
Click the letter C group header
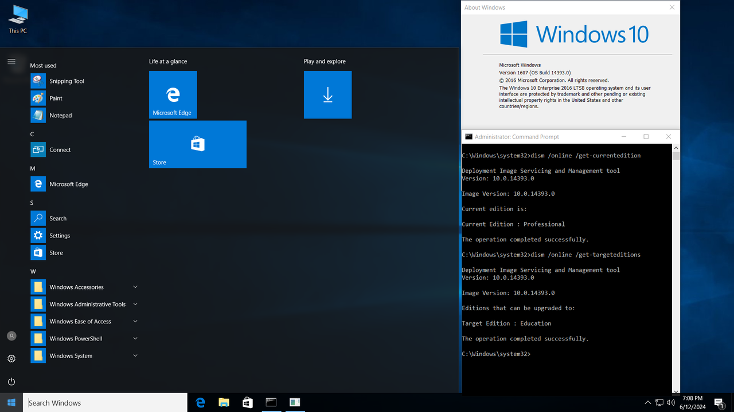click(32, 134)
